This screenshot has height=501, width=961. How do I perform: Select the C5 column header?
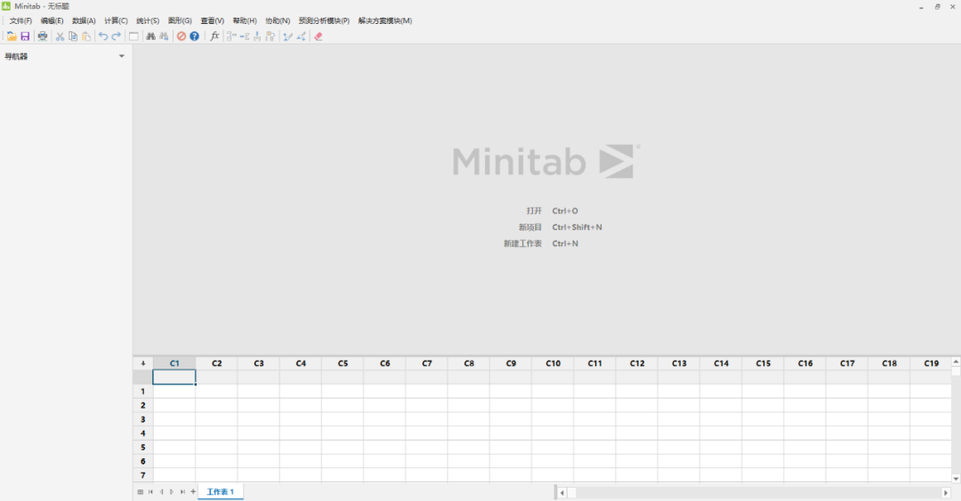tap(342, 363)
